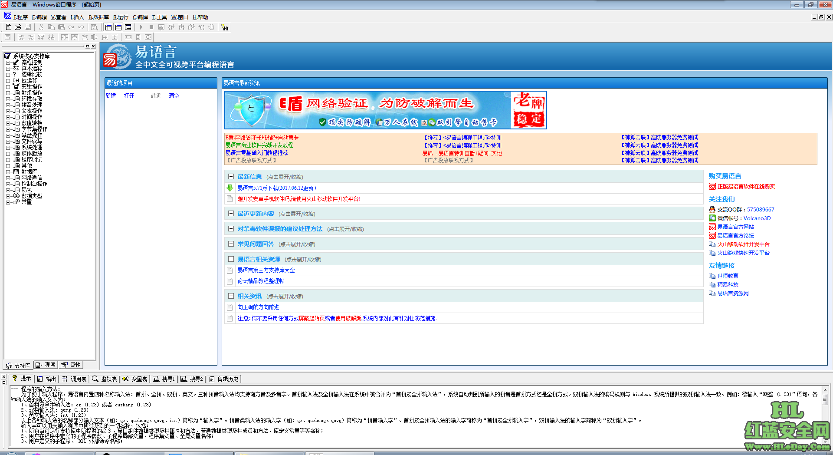The height and width of the screenshot is (455, 833).
Task: Click the Step Into braces debug icon
Action: click(181, 27)
